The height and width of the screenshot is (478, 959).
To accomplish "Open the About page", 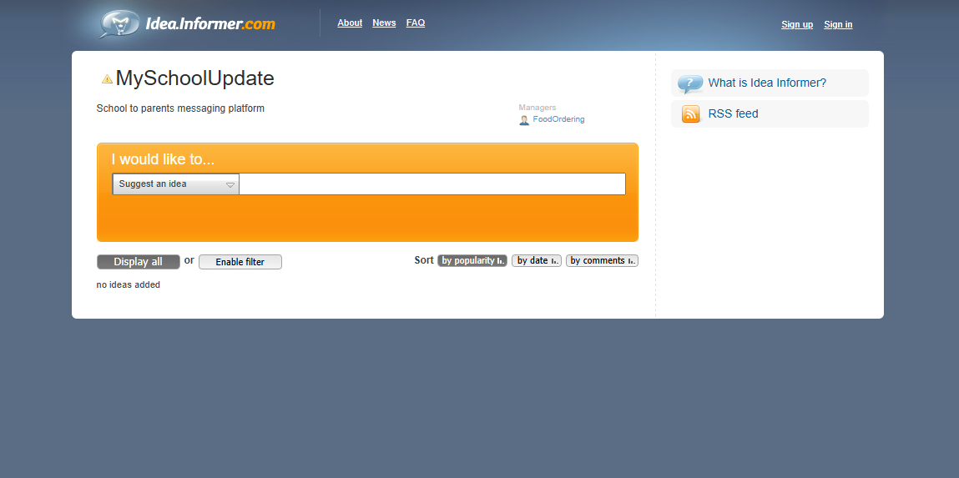I will pyautogui.click(x=350, y=23).
